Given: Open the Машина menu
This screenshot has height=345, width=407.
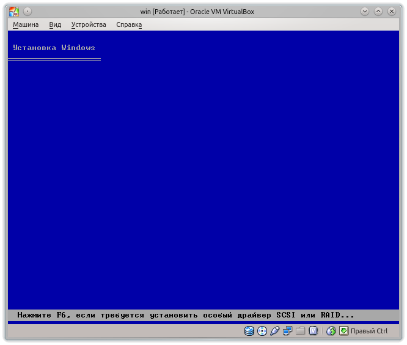Looking at the screenshot, I should 26,24.
